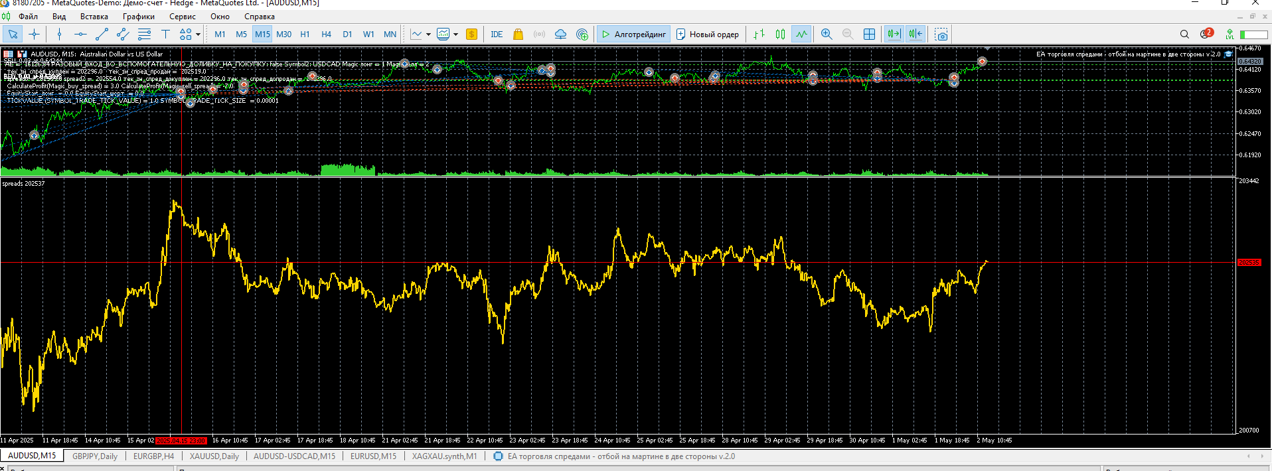Click the search magnifier icon

point(1184,34)
